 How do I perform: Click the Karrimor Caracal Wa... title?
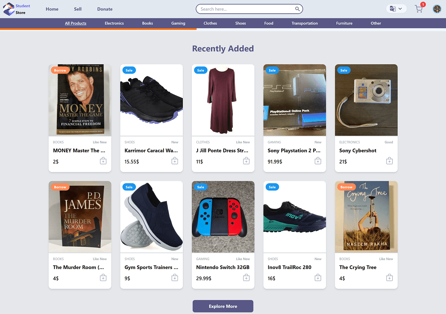[x=151, y=150]
